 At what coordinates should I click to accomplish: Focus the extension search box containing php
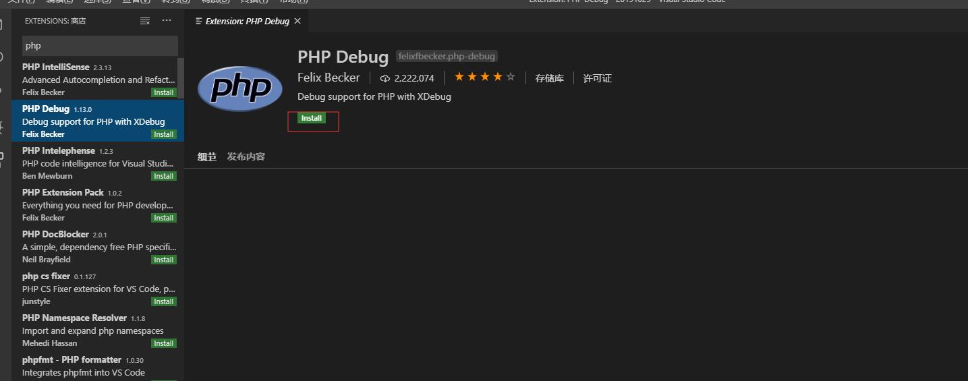(x=100, y=46)
